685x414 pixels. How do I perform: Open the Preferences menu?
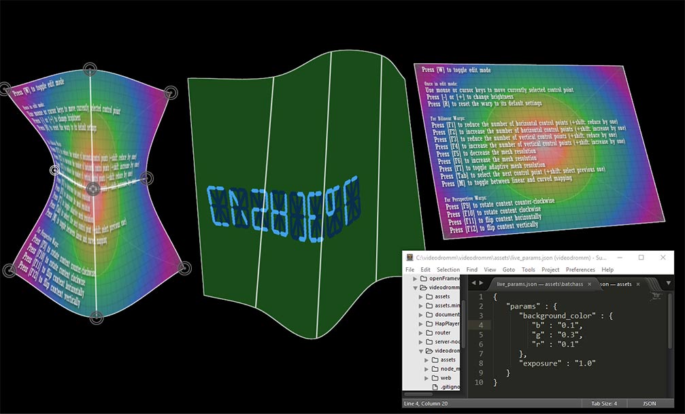click(x=580, y=270)
